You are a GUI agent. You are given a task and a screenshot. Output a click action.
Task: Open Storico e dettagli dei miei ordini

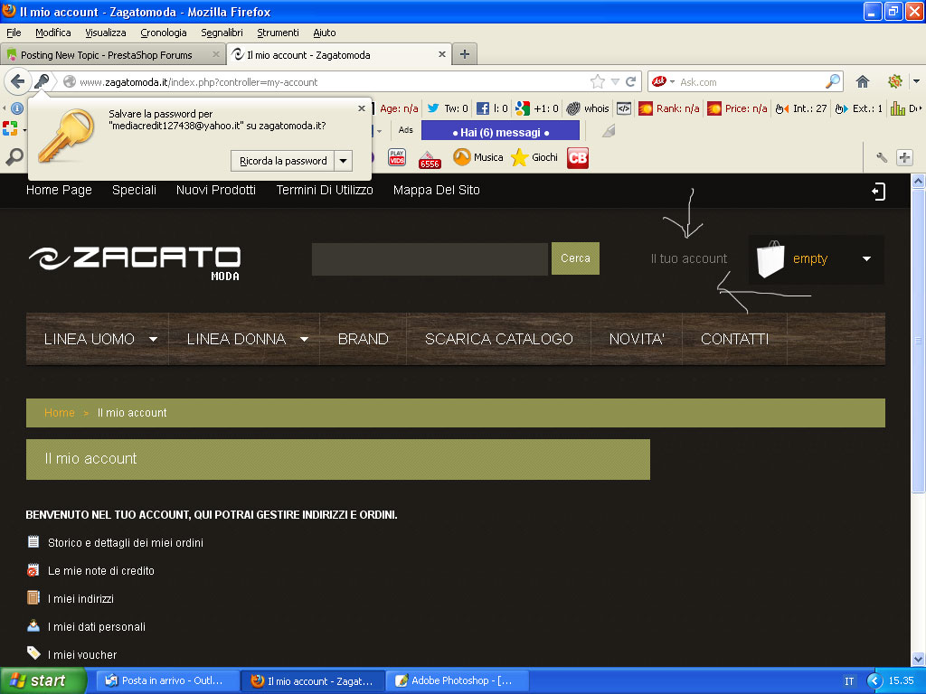click(x=125, y=543)
